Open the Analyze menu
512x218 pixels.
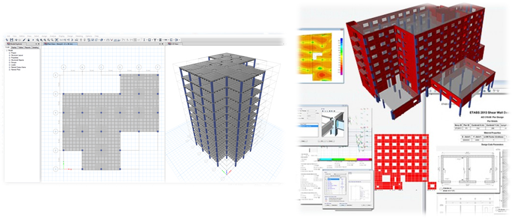click(x=53, y=36)
